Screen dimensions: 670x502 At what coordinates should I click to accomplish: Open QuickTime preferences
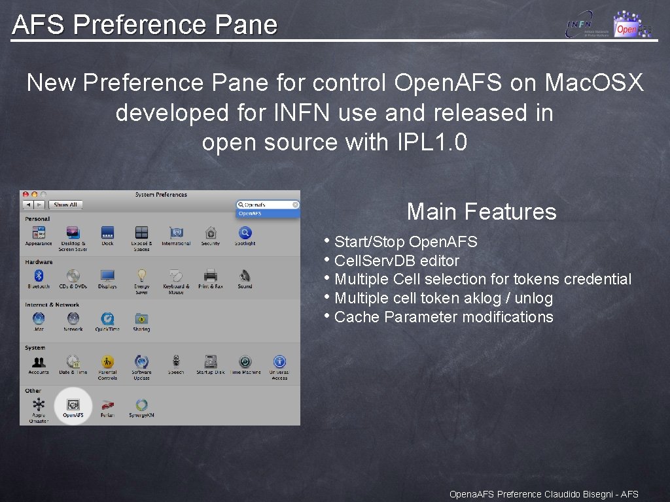(107, 322)
